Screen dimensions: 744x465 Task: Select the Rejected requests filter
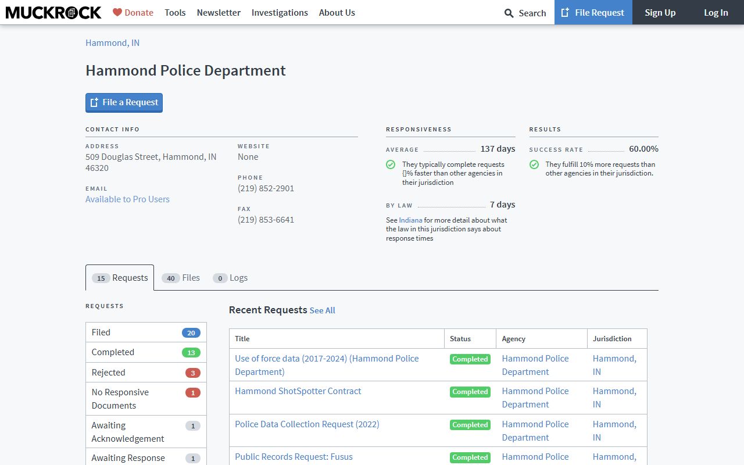[x=146, y=373]
